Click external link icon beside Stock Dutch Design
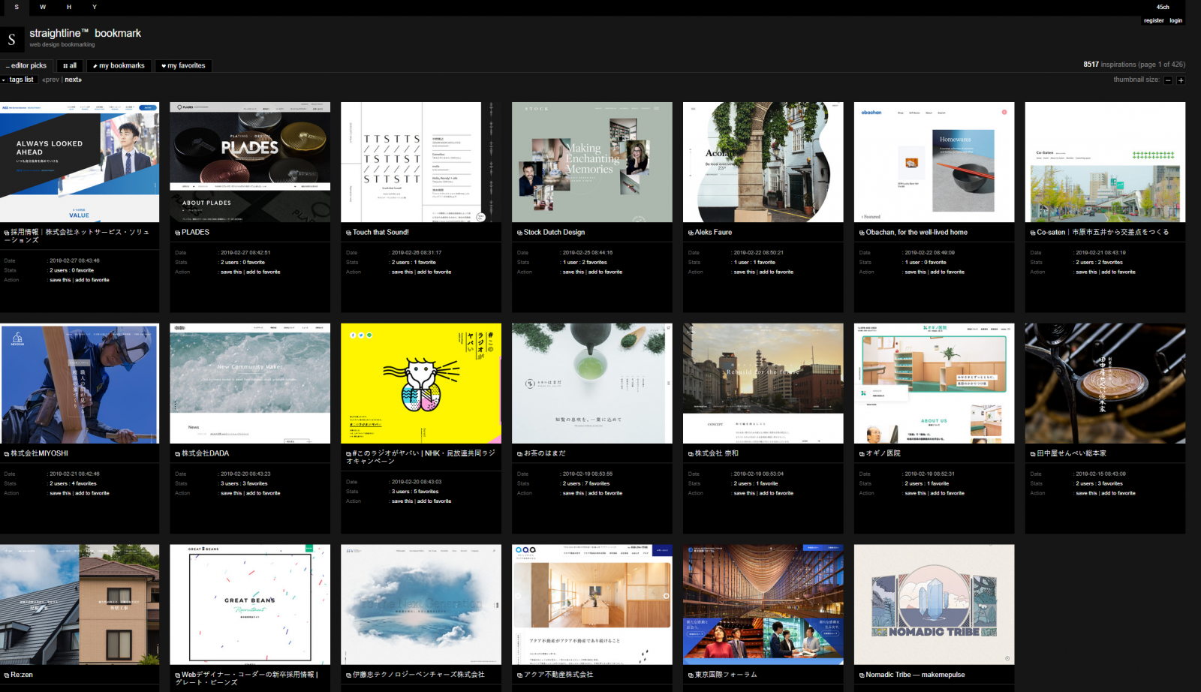Image resolution: width=1201 pixels, height=692 pixels. point(519,233)
